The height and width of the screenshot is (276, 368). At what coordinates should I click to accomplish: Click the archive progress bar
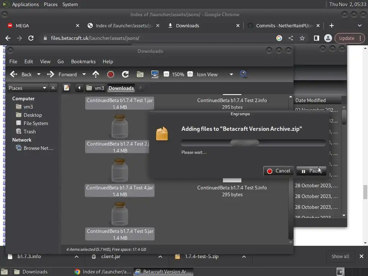tap(253, 143)
